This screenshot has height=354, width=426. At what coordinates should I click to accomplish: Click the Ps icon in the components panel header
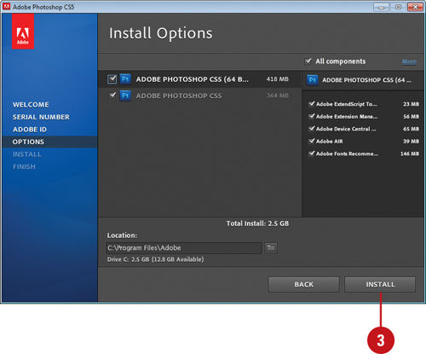[x=313, y=80]
